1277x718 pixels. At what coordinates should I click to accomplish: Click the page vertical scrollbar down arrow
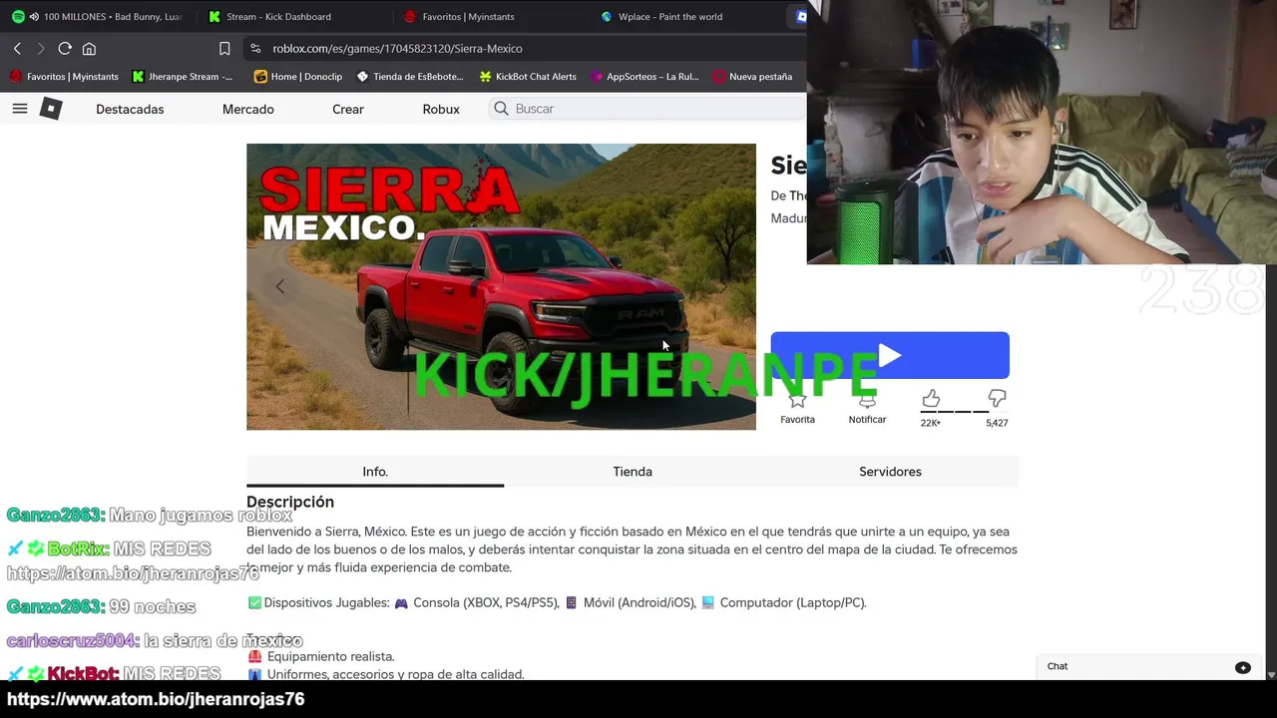click(x=1270, y=674)
